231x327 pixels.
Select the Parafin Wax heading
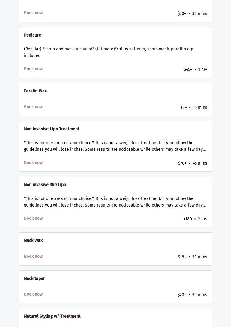point(35,91)
